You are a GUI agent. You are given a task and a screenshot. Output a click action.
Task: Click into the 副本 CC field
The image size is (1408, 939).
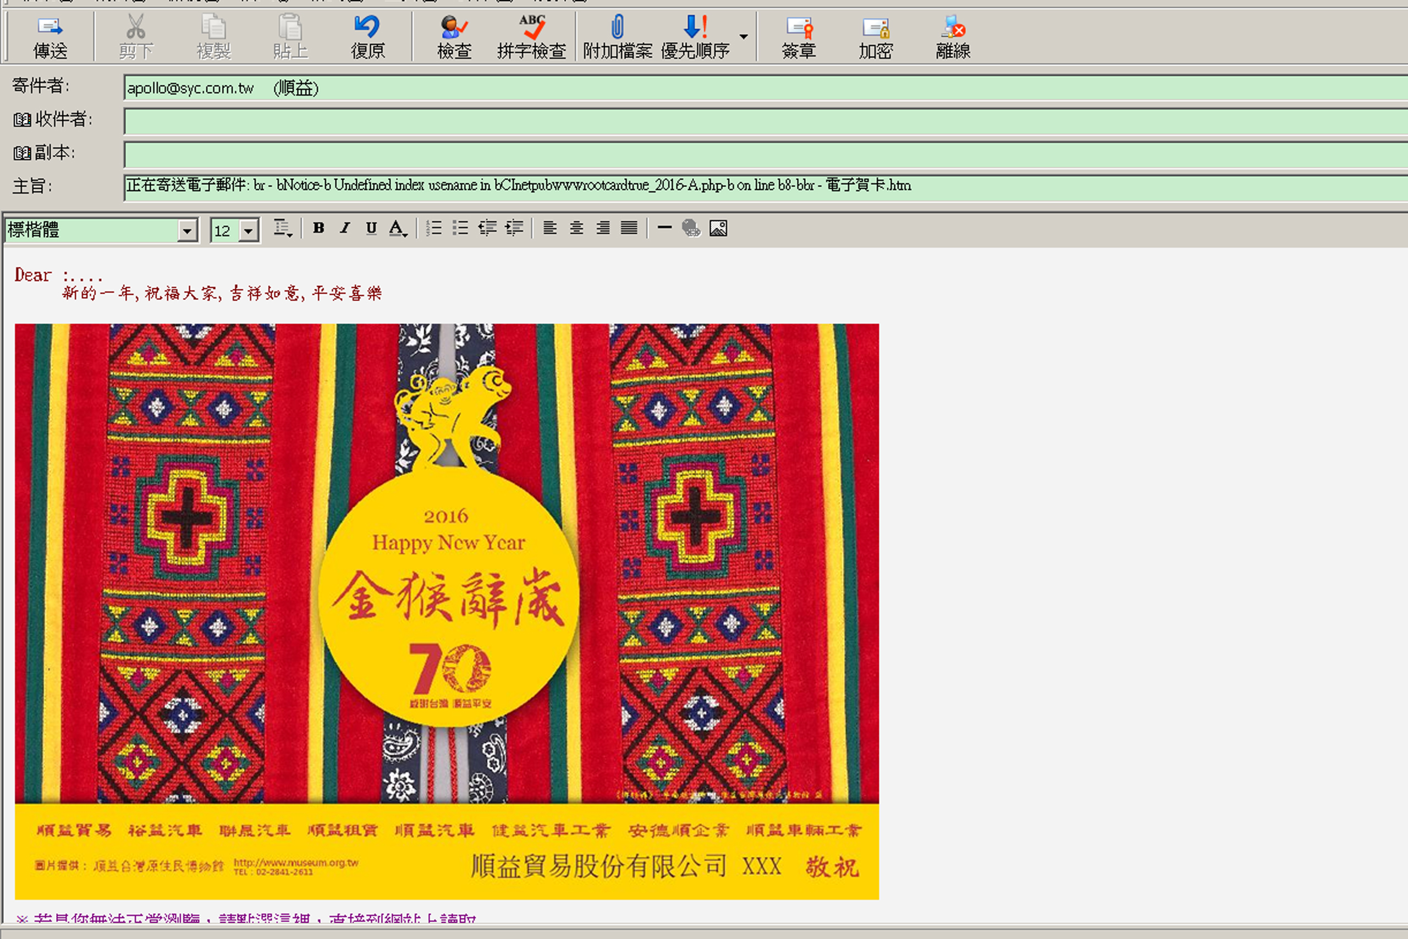(x=766, y=155)
